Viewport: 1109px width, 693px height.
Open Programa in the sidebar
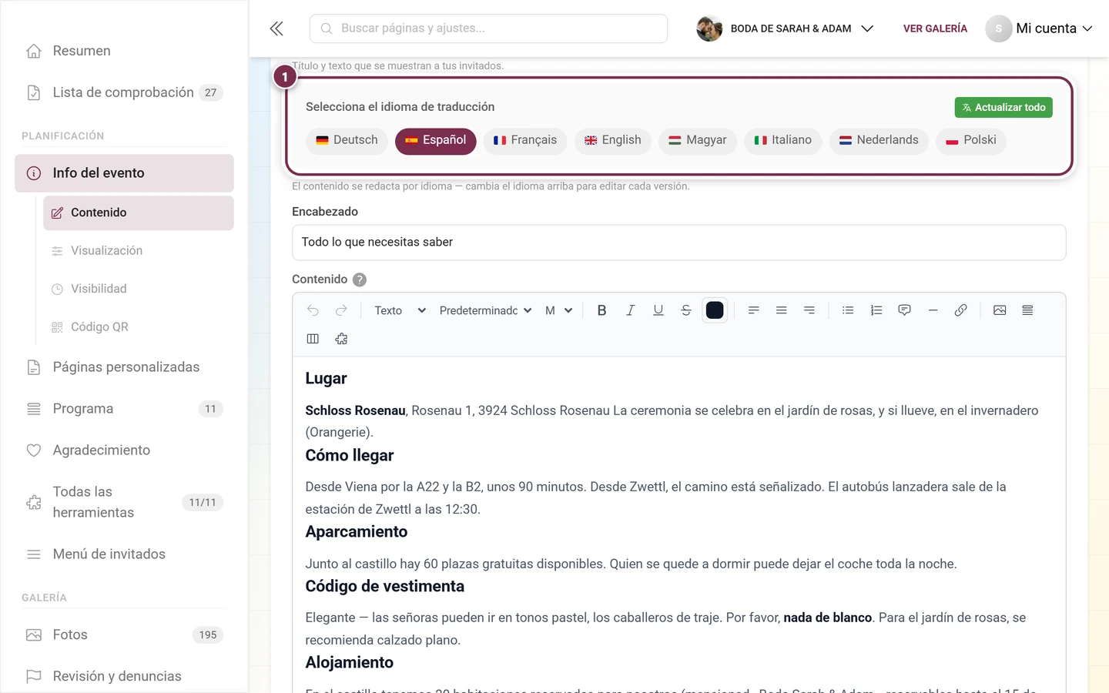point(124,409)
